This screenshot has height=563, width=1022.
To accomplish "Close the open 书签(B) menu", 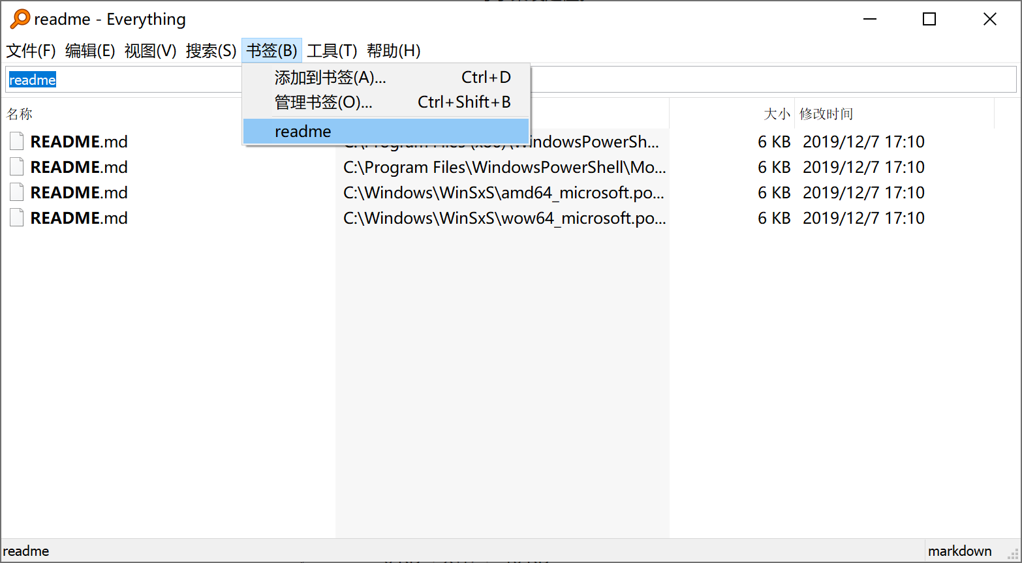I will 271,51.
